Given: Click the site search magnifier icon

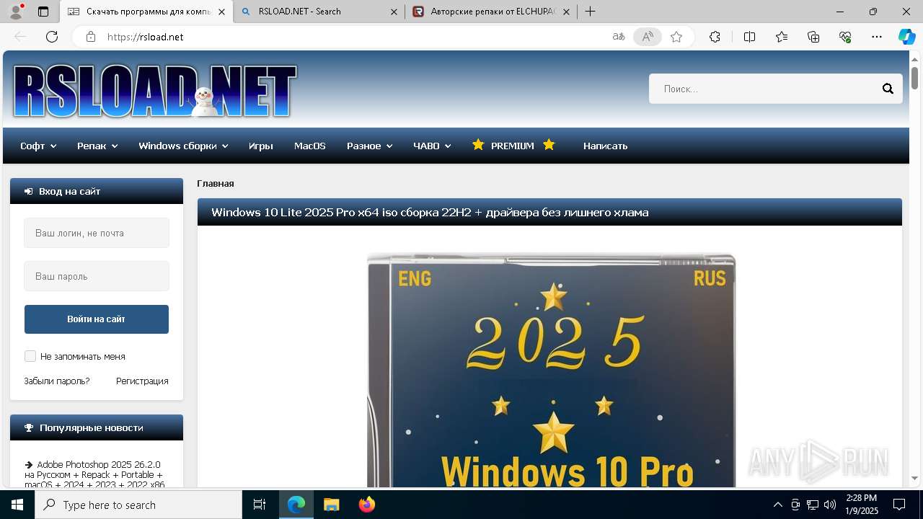Looking at the screenshot, I should [888, 89].
